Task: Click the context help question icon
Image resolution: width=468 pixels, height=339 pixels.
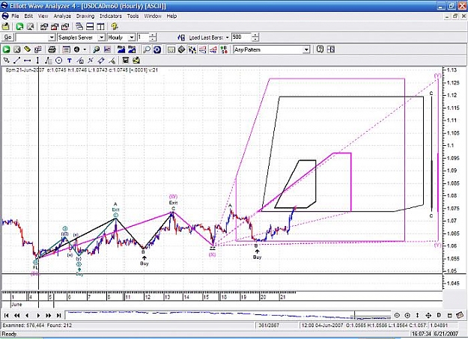Action: pyautogui.click(x=320, y=49)
